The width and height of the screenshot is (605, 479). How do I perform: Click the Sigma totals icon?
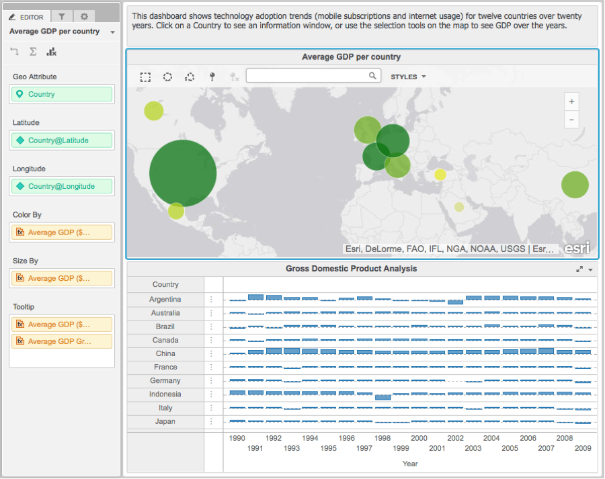pyautogui.click(x=33, y=51)
